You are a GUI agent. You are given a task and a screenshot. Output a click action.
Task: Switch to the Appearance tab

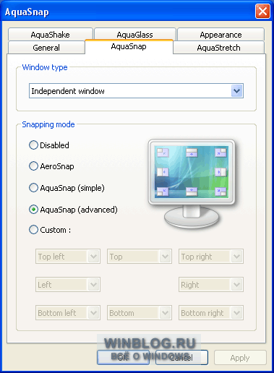[x=221, y=35]
